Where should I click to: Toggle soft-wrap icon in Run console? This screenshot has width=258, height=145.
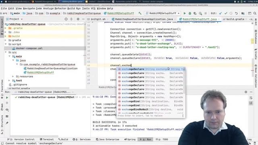click(x=251, y=98)
